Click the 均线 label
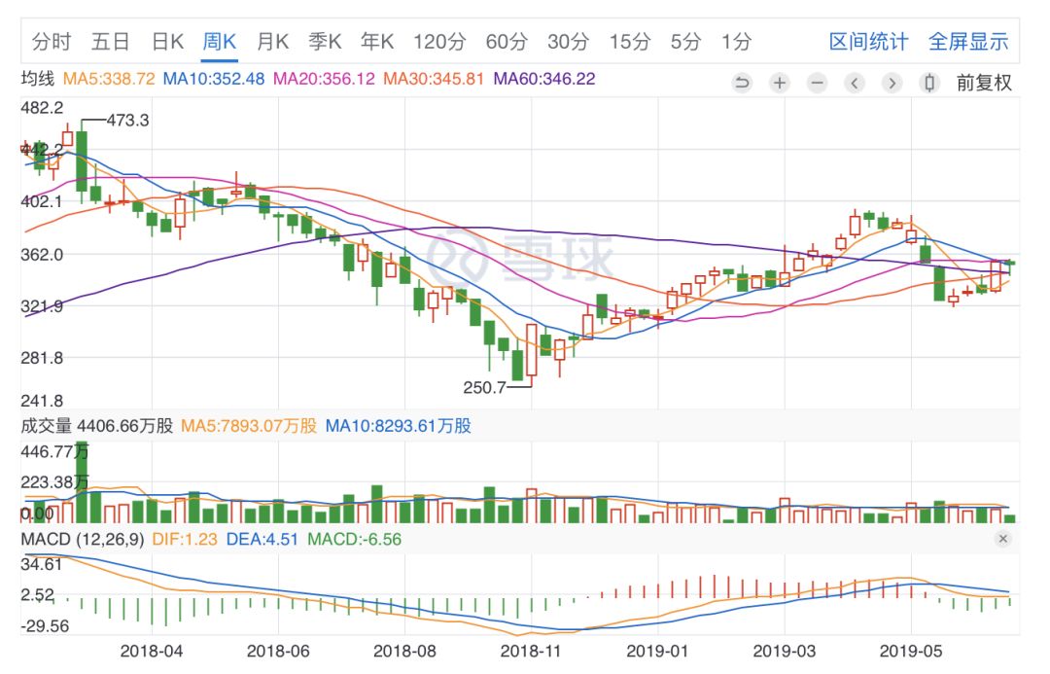The width and height of the screenshot is (1050, 674). pos(38,79)
